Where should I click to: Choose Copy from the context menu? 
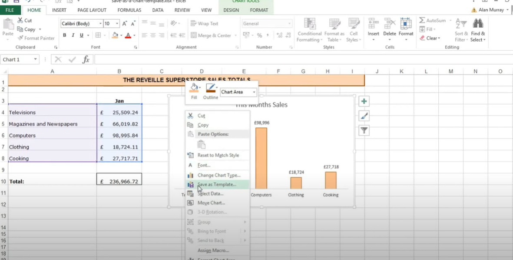click(217, 125)
